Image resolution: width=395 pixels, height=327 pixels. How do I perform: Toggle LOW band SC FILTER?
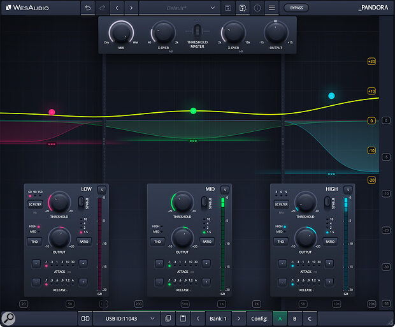[x=35, y=204]
